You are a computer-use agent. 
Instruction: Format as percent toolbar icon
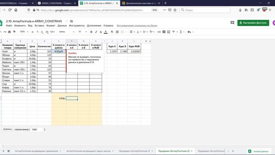(37, 32)
